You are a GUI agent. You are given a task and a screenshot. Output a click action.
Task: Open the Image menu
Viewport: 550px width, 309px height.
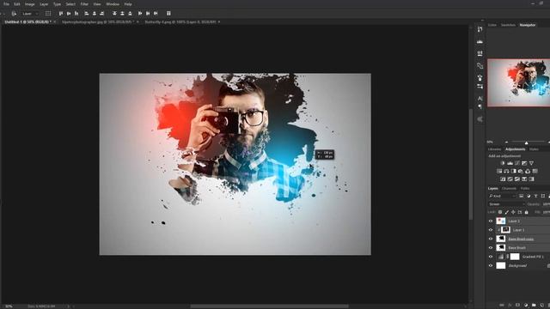[30, 4]
